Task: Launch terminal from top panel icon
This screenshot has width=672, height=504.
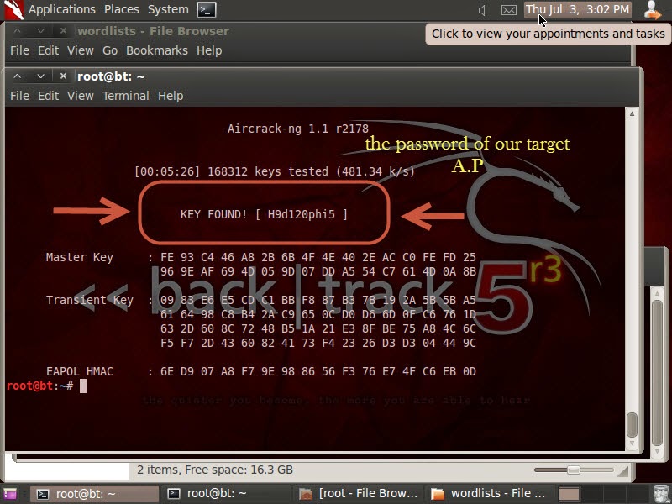Action: 207,9
